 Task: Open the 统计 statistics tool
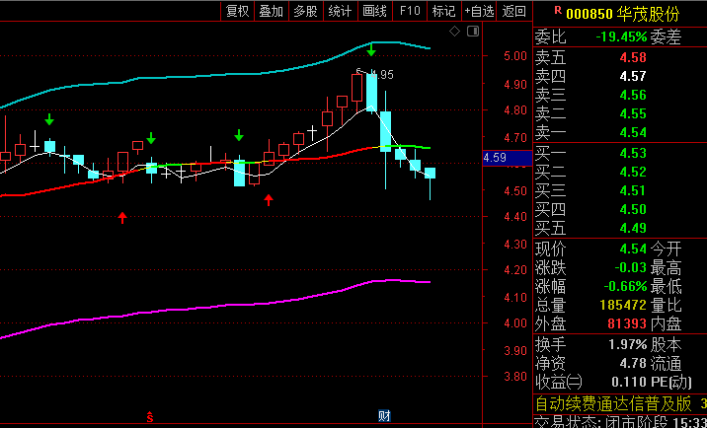click(340, 11)
